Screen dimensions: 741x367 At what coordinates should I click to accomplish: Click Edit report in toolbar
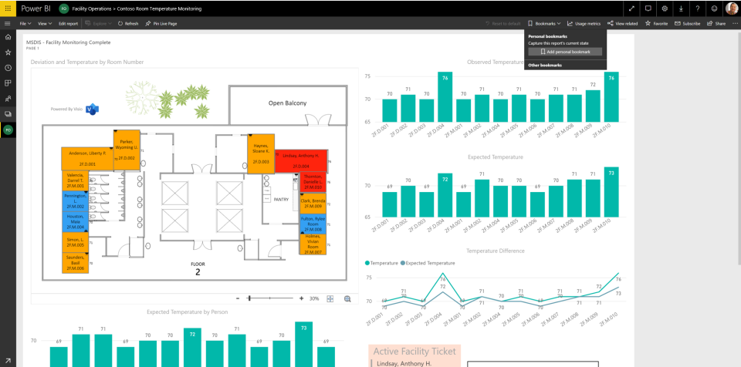pyautogui.click(x=68, y=23)
